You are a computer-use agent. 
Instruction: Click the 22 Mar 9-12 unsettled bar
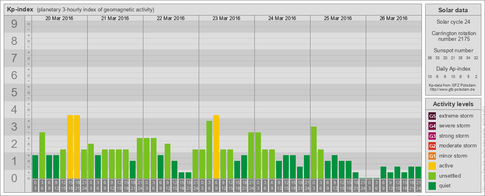pyautogui.click(x=168, y=161)
